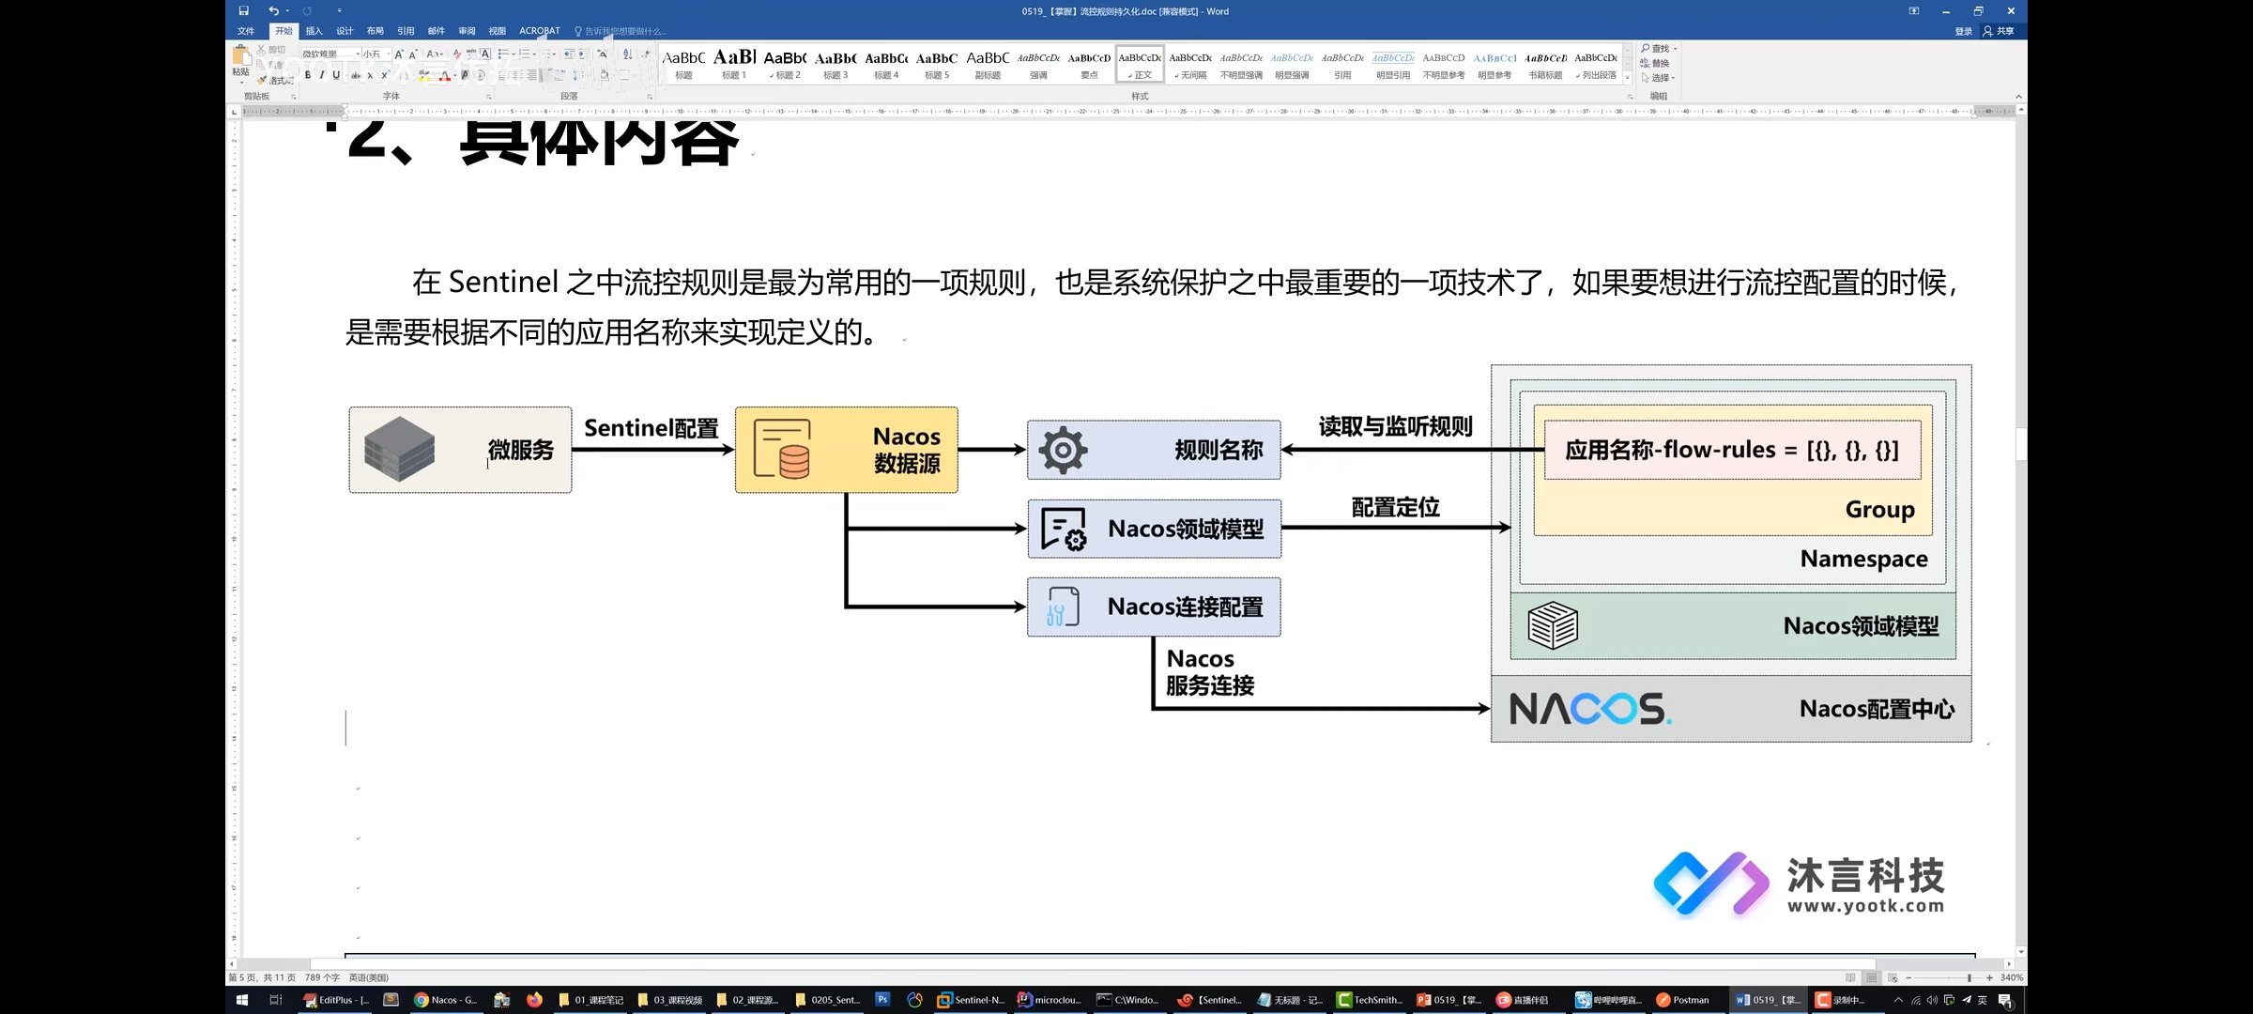Toggle Underline formatting

coord(336,75)
